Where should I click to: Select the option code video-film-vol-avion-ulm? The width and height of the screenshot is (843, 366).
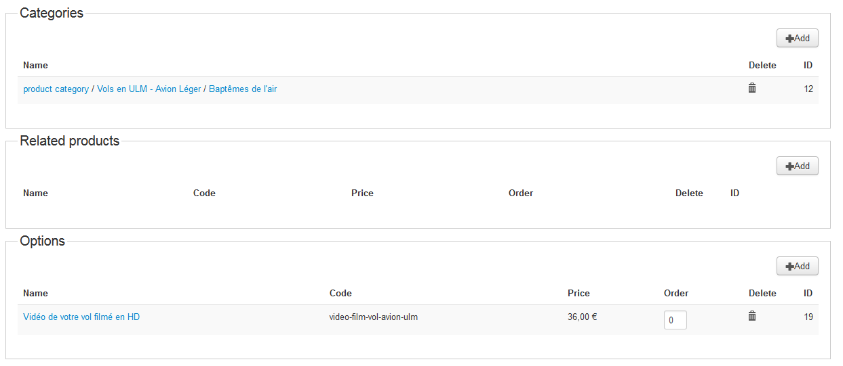click(373, 317)
